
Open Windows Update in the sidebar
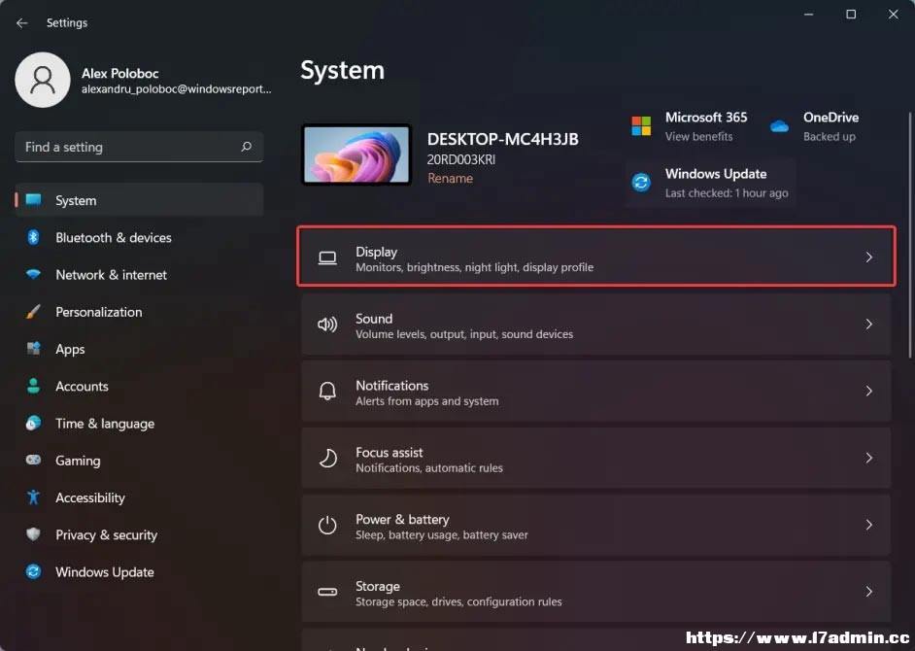pyautogui.click(x=139, y=572)
